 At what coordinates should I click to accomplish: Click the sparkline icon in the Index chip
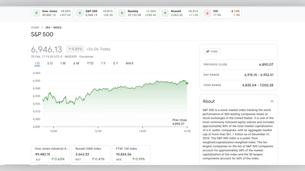(207, 51)
